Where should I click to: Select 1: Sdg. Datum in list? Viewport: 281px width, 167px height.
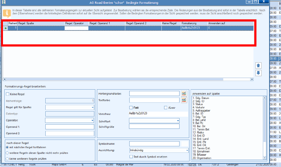[201, 98]
